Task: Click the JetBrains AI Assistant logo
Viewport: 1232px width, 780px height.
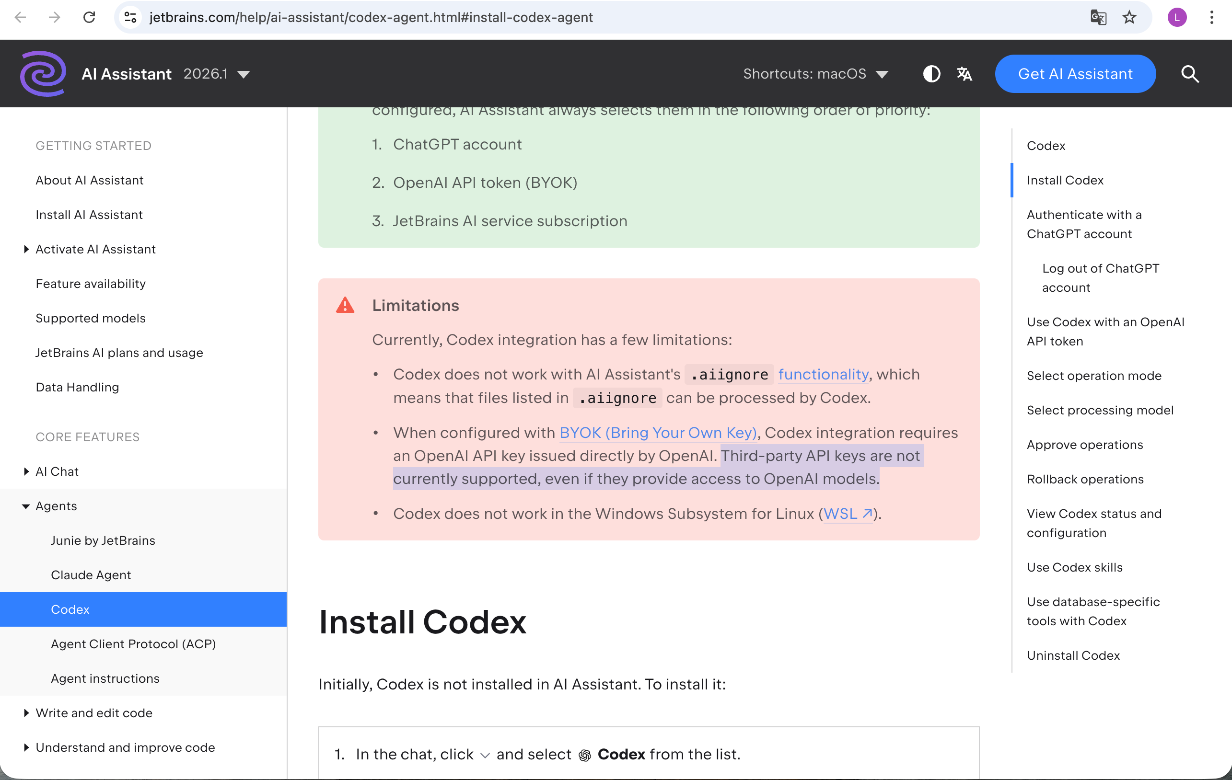Action: pos(43,74)
